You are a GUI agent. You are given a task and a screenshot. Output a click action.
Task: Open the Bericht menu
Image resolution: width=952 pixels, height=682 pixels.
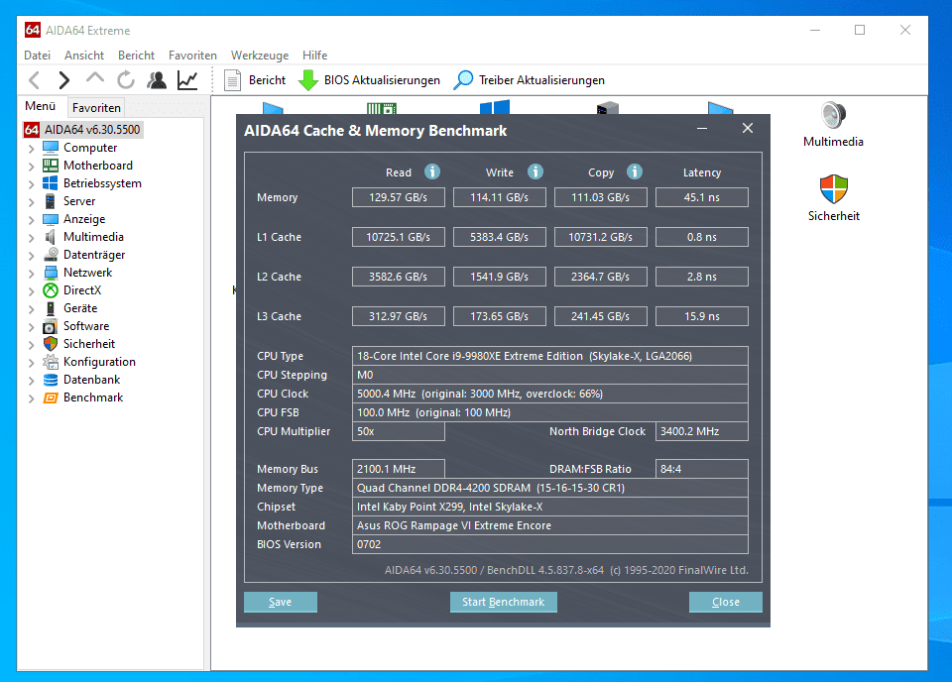coord(136,56)
